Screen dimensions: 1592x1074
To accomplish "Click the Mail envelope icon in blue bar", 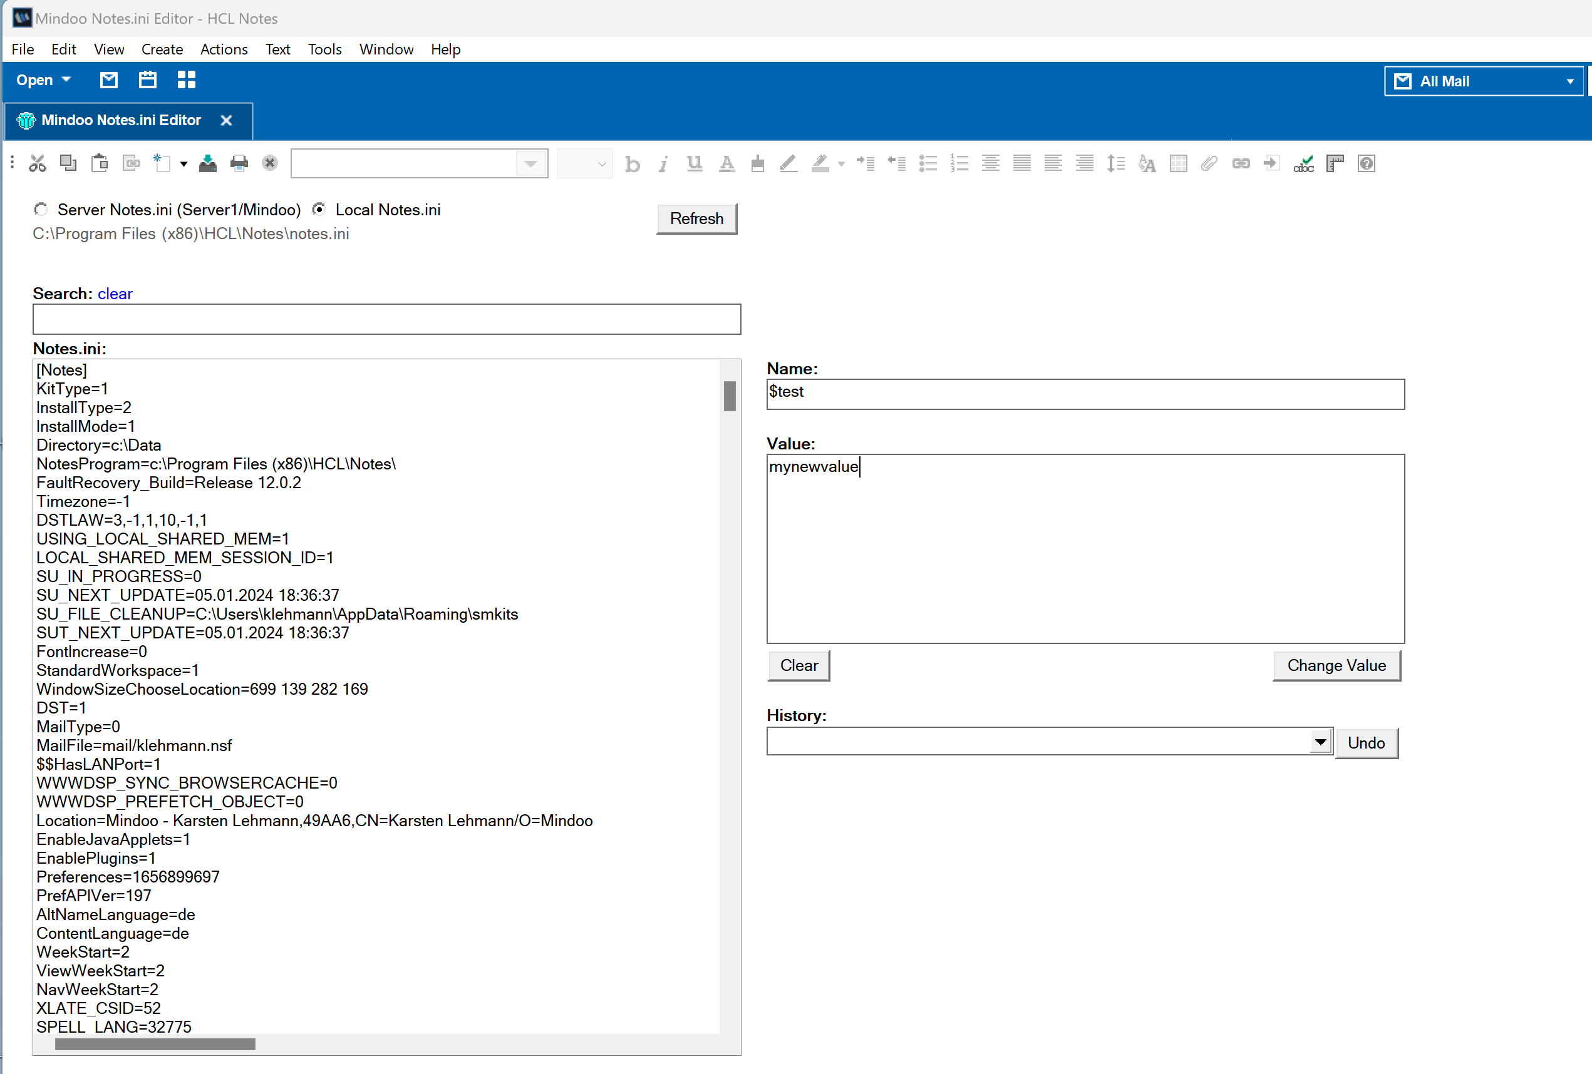I will click(109, 80).
